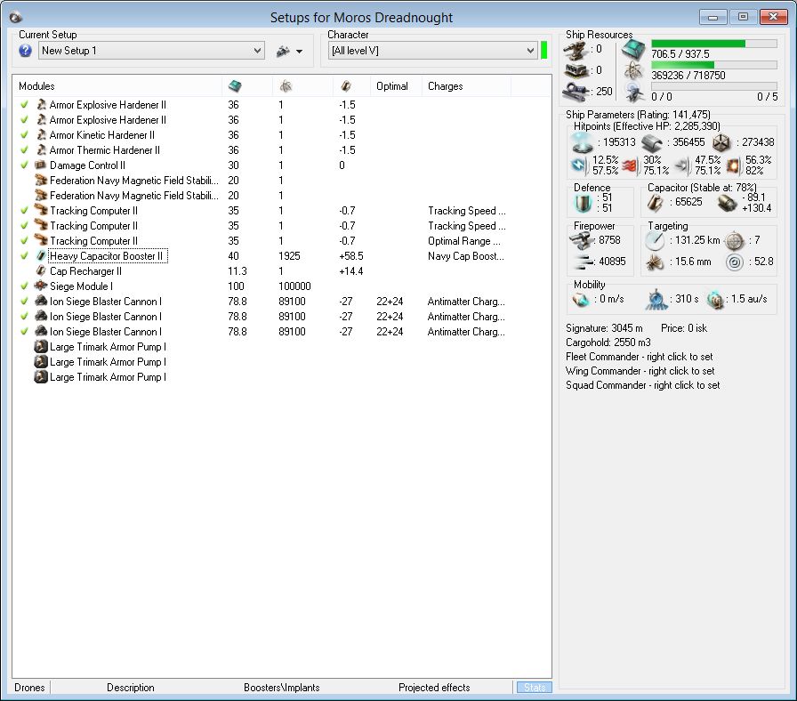Click the blue help question mark icon
The height and width of the screenshot is (701, 797).
[25, 51]
